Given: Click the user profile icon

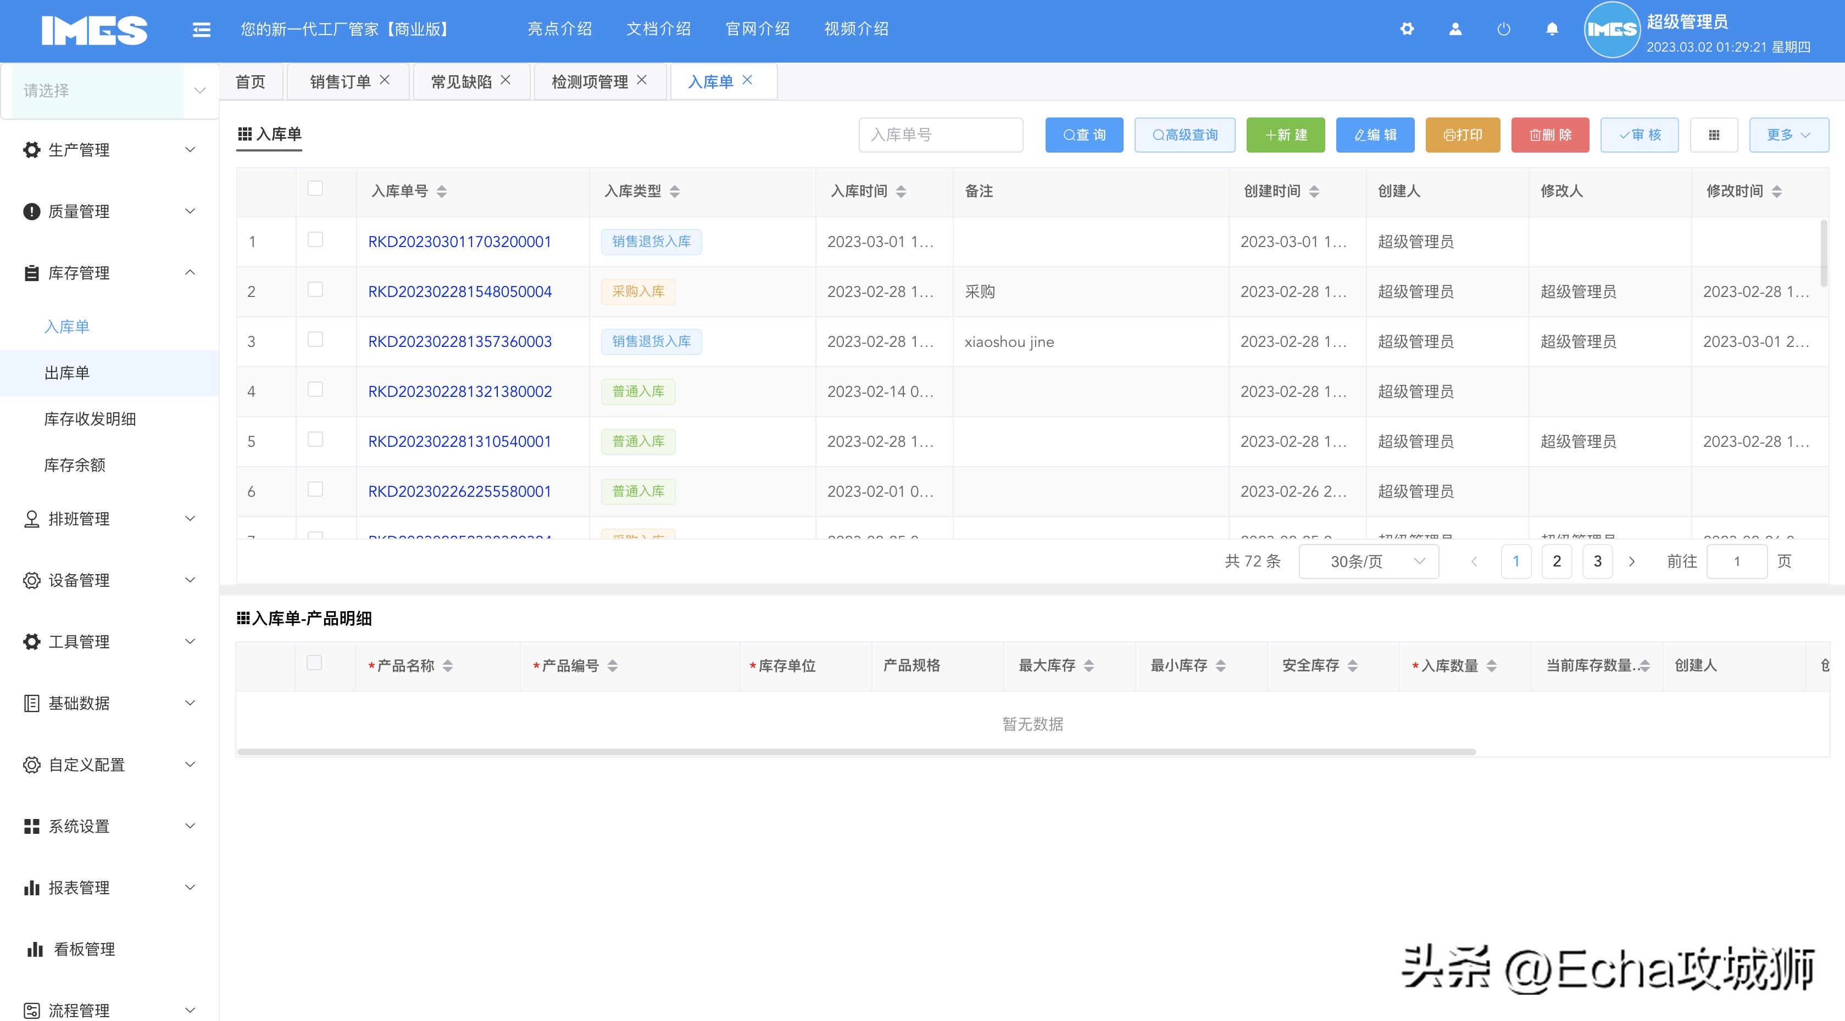Looking at the screenshot, I should click(x=1455, y=29).
